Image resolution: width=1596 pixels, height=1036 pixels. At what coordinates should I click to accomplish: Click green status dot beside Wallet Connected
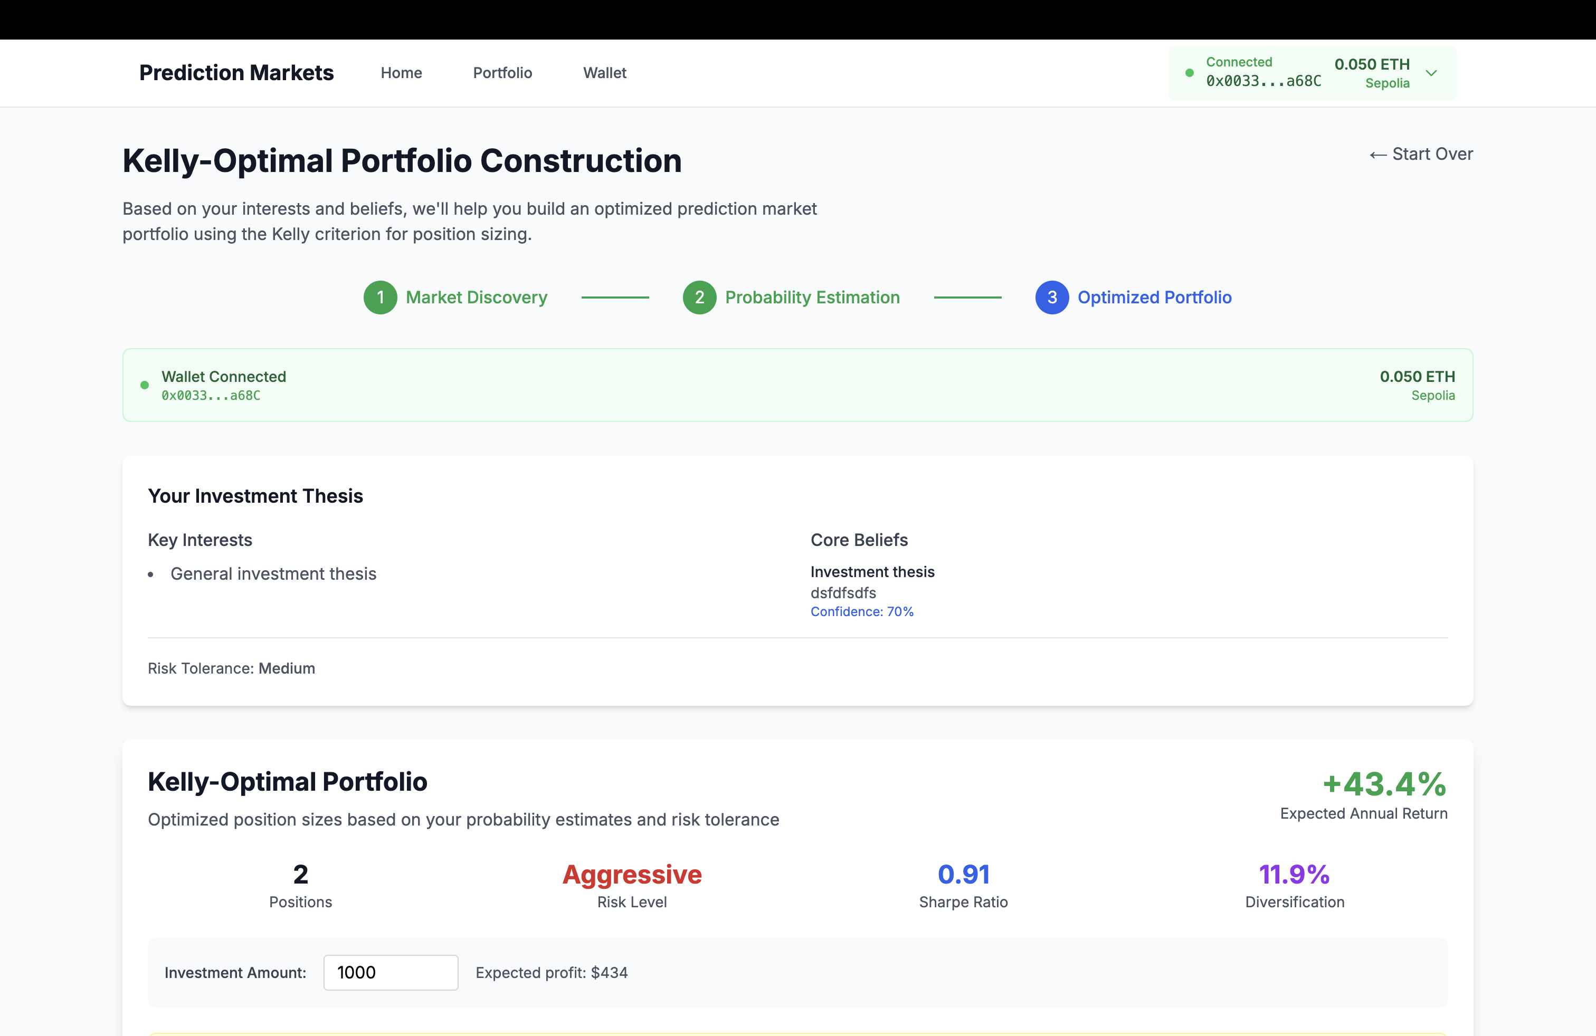point(144,385)
